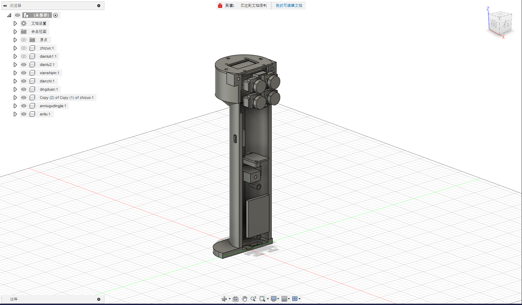This screenshot has width=522, height=305.
Task: Expand the anniugudingjia:1 component
Action: tap(15, 106)
